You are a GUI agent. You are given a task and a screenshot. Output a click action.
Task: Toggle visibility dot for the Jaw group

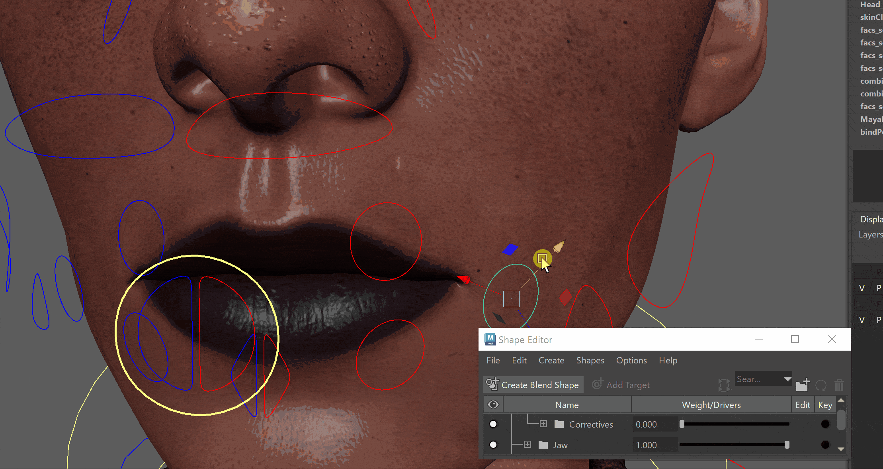pyautogui.click(x=493, y=445)
